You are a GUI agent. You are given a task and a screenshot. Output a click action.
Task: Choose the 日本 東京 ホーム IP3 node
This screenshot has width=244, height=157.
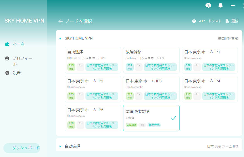pos(151,89)
